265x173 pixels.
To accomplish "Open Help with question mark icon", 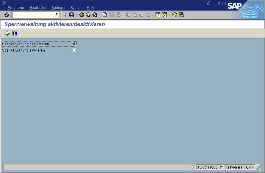I will click(175, 15).
